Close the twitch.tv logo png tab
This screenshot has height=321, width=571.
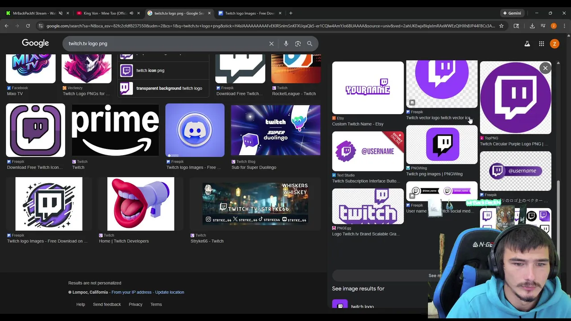[209, 13]
